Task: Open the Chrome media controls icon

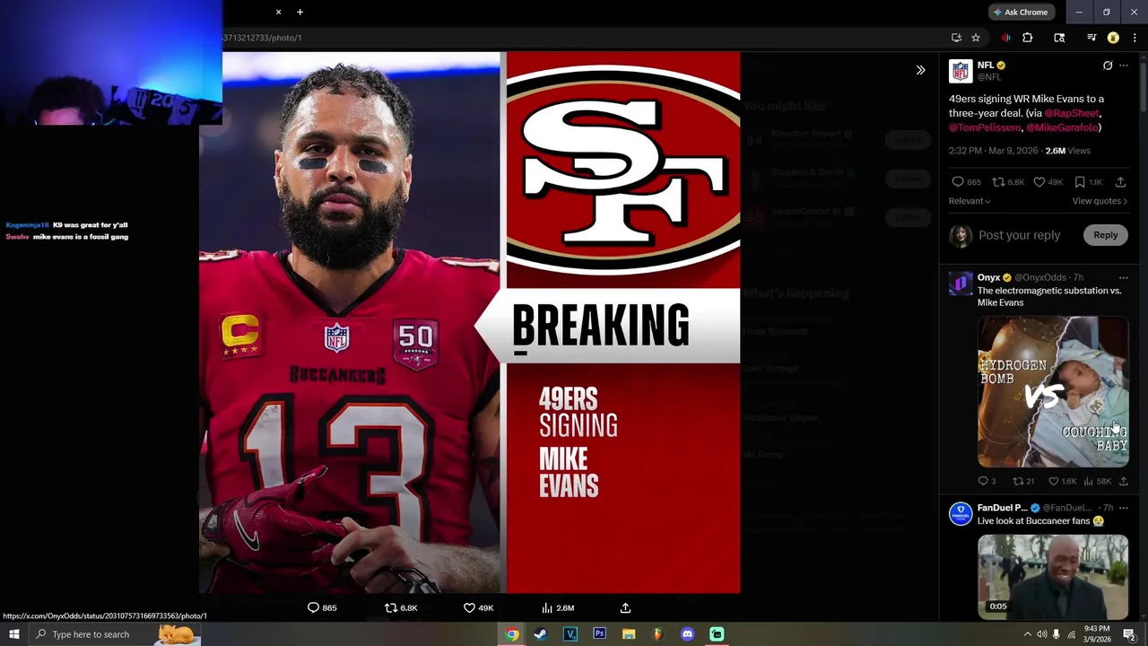Action: [1091, 38]
